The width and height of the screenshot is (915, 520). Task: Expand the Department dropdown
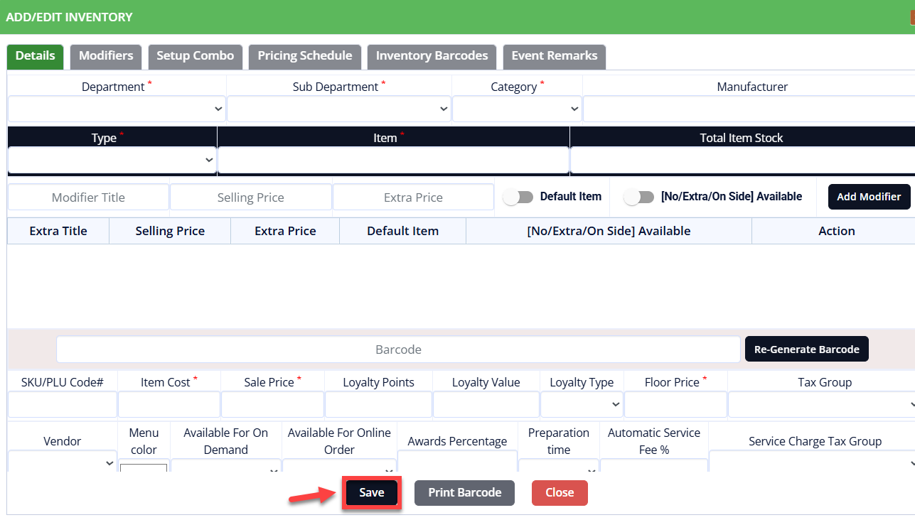[x=117, y=109]
